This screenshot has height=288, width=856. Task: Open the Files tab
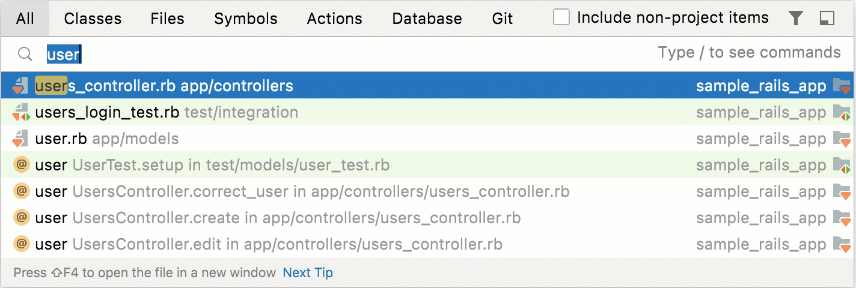[167, 19]
